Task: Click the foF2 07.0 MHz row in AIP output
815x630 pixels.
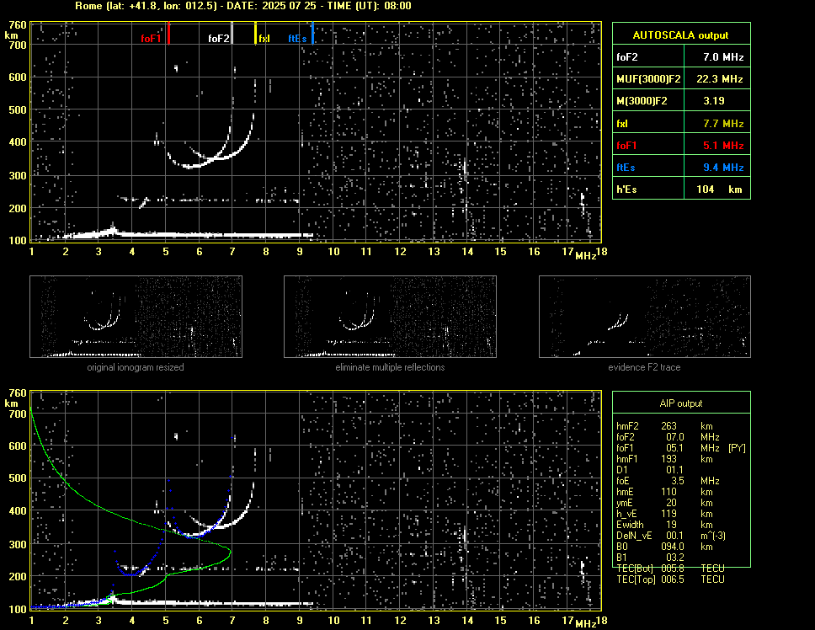Action: (x=668, y=437)
